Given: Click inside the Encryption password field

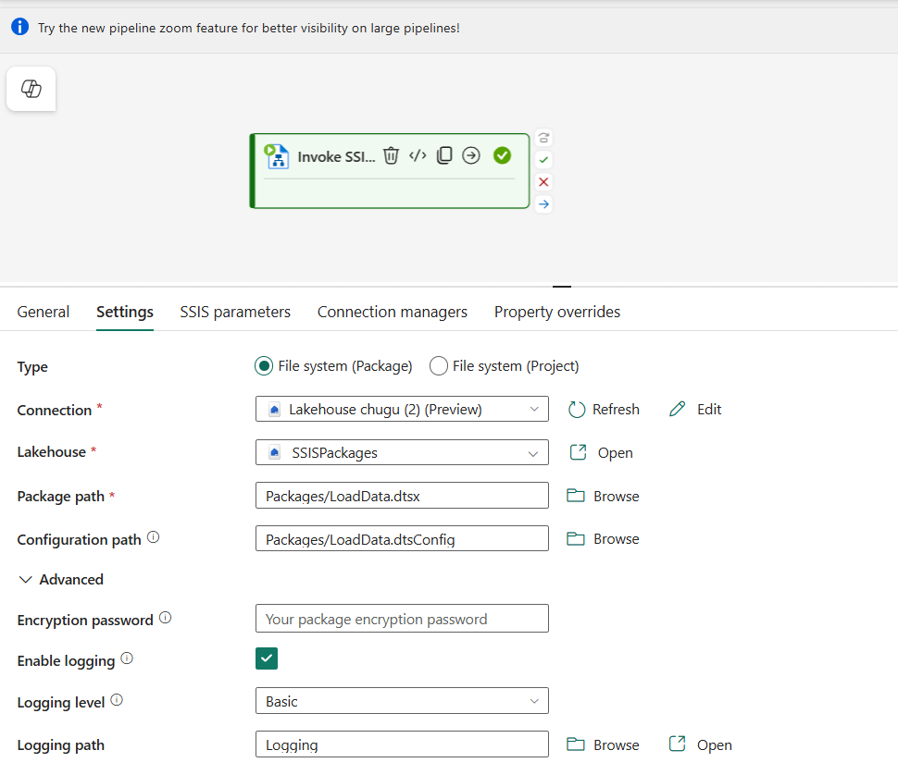Looking at the screenshot, I should tap(401, 619).
